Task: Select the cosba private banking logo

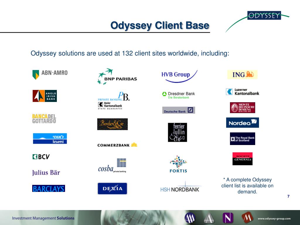Action: pos(112,166)
